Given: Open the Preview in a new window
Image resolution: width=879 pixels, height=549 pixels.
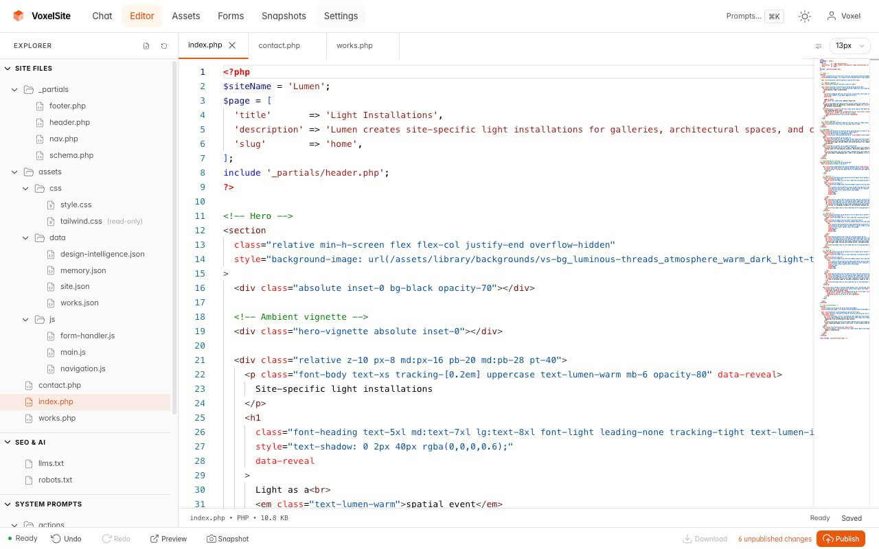Looking at the screenshot, I should [x=168, y=539].
